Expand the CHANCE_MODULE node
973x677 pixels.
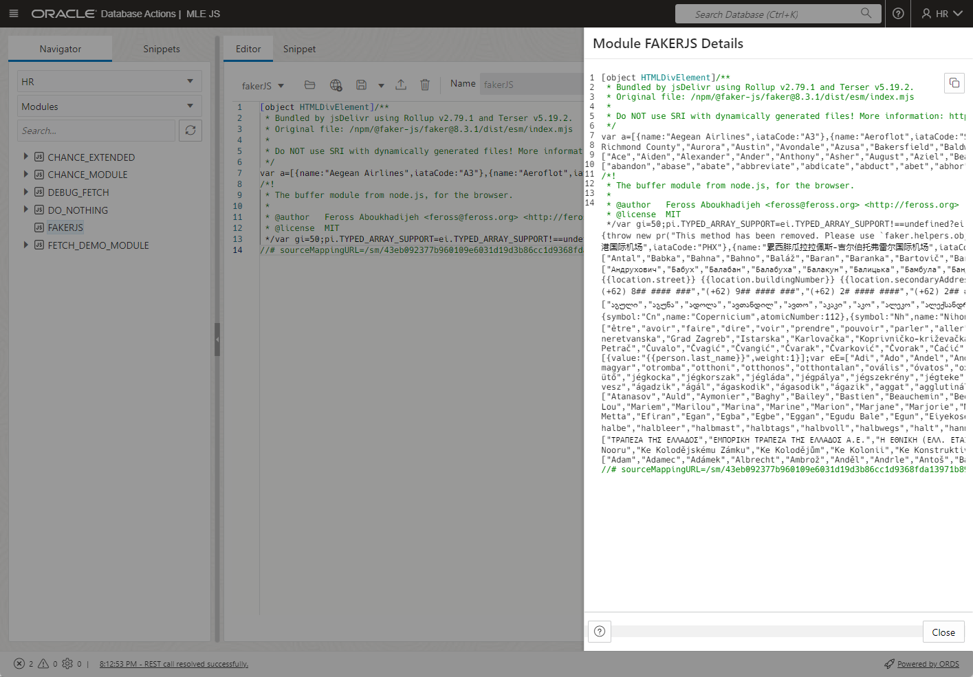tap(26, 174)
